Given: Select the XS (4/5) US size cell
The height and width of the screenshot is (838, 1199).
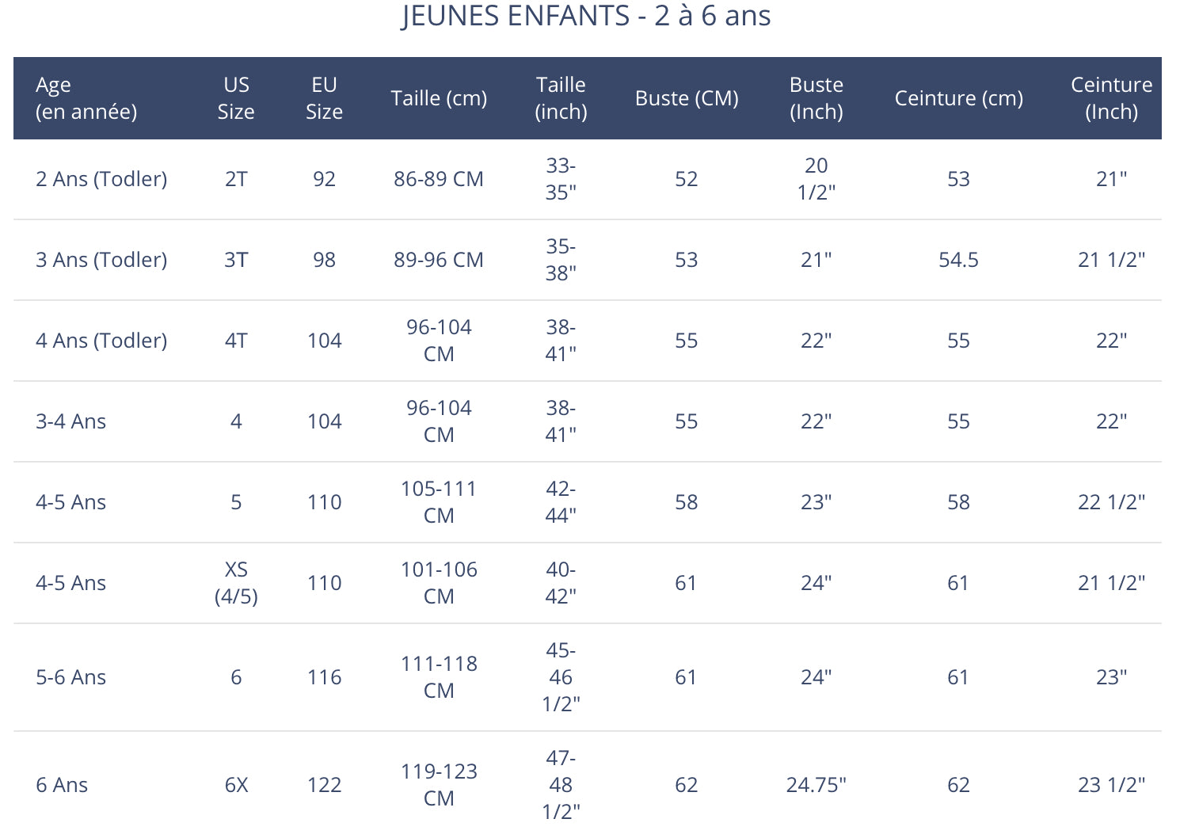Looking at the screenshot, I should pyautogui.click(x=236, y=583).
